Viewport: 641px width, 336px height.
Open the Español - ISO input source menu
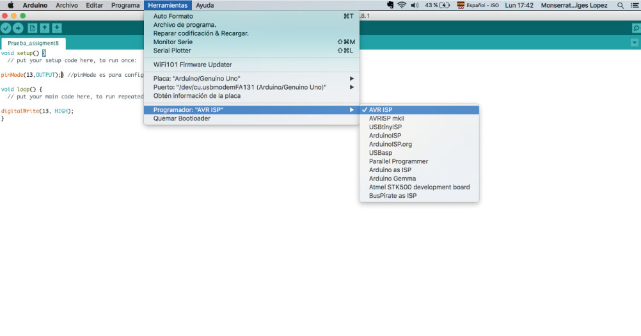[x=478, y=5]
